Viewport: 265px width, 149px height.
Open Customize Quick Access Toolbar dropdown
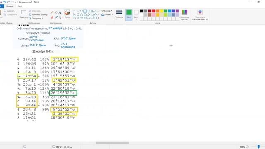tap(15, 2)
